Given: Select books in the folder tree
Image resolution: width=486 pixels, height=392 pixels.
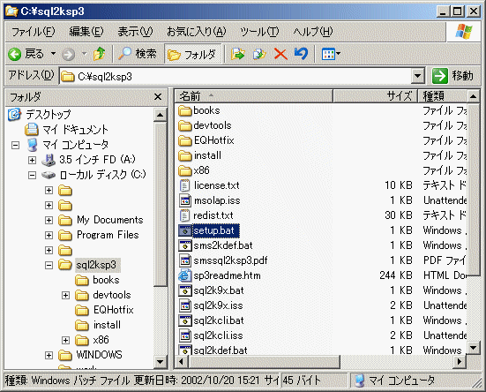Looking at the screenshot, I should coord(106,280).
